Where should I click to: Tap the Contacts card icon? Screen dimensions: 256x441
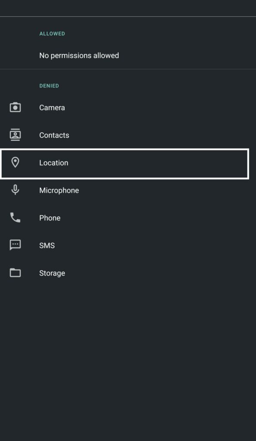pos(15,135)
